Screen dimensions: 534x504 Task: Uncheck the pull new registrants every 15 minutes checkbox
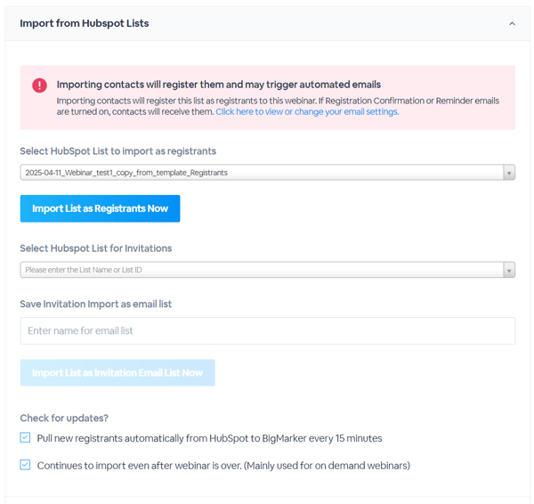(25, 438)
